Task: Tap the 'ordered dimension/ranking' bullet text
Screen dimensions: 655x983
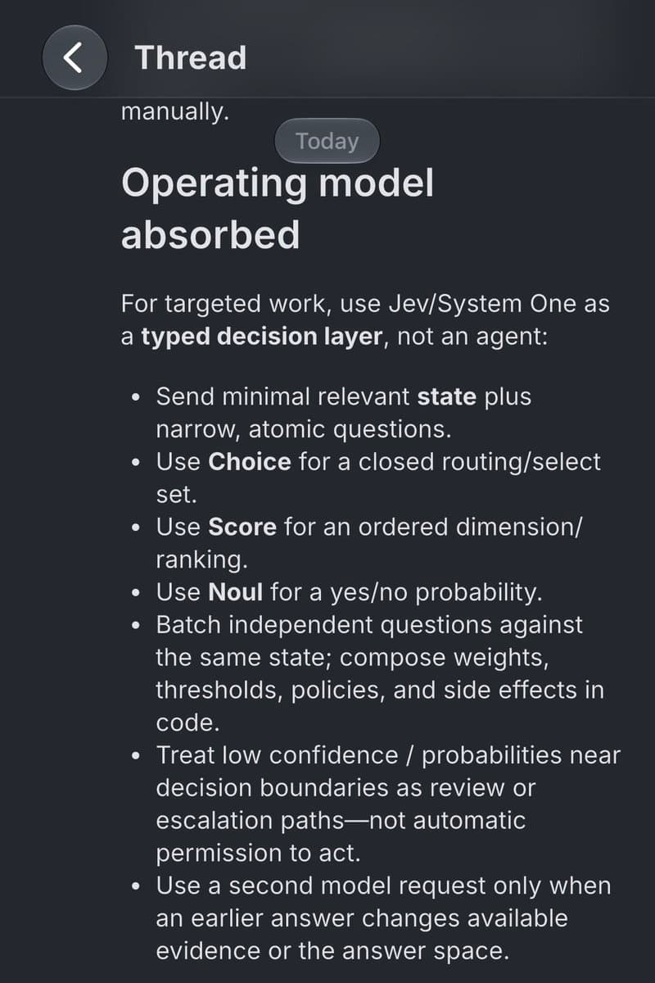Action: [368, 542]
